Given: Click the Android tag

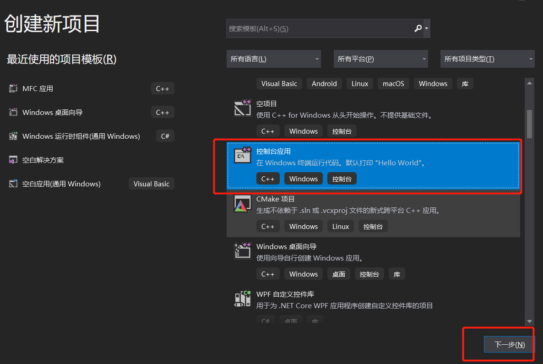Looking at the screenshot, I should 324,83.
